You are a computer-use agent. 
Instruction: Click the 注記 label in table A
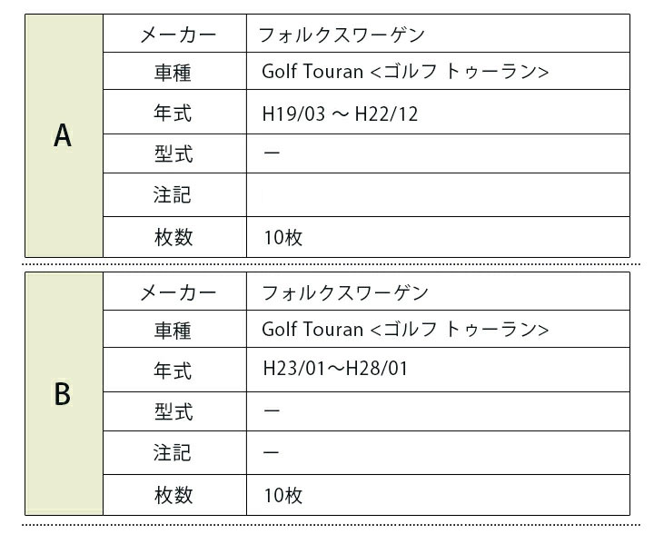click(173, 195)
